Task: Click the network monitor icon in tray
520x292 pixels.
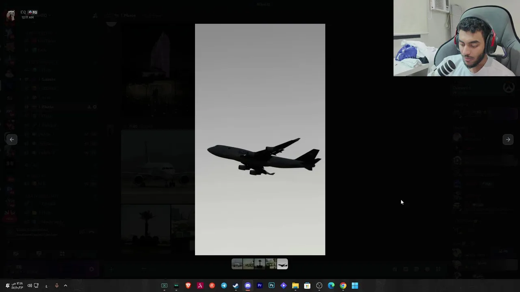Action: click(x=36, y=286)
